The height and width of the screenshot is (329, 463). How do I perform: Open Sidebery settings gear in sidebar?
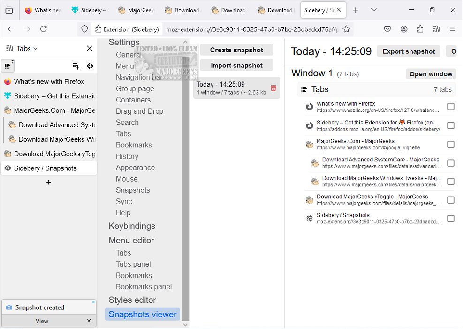[x=90, y=66]
